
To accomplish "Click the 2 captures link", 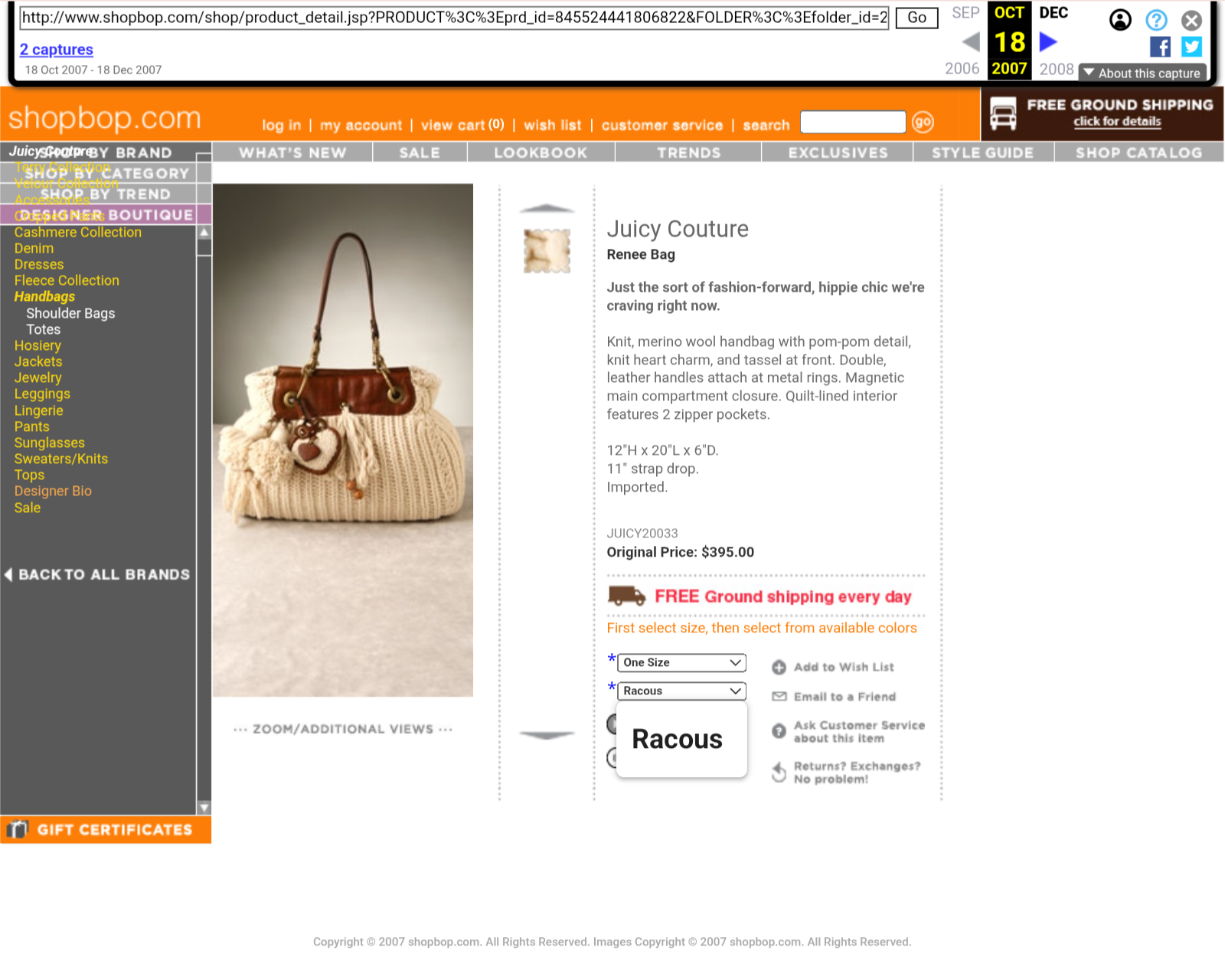I will coord(57,50).
